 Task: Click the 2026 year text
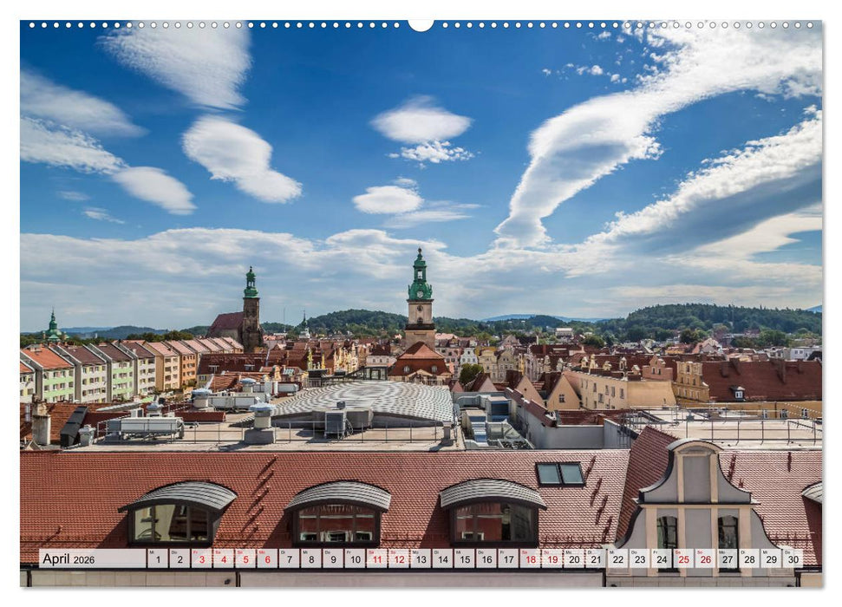click(x=85, y=560)
